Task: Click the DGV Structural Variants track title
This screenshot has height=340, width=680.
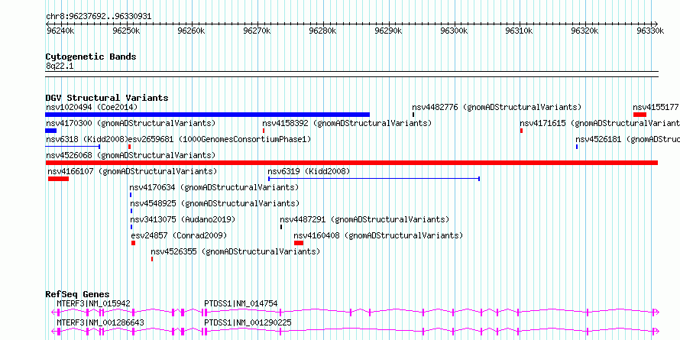Action: pos(107,98)
